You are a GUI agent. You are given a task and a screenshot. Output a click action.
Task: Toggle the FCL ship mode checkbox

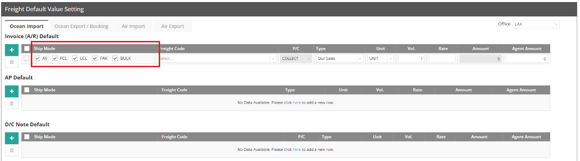coord(55,58)
